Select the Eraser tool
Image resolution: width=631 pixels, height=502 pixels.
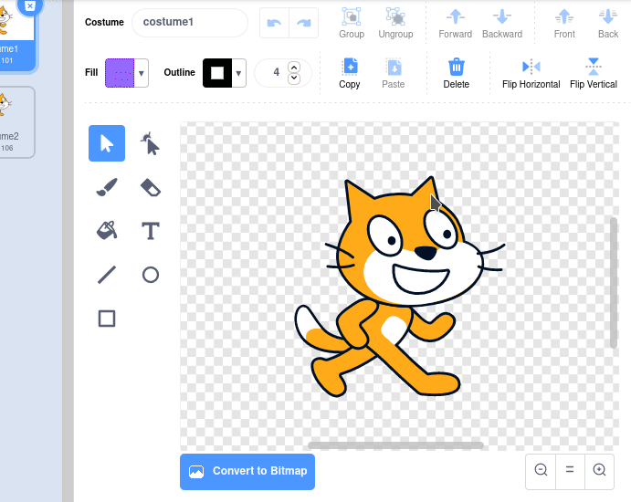pos(151,187)
